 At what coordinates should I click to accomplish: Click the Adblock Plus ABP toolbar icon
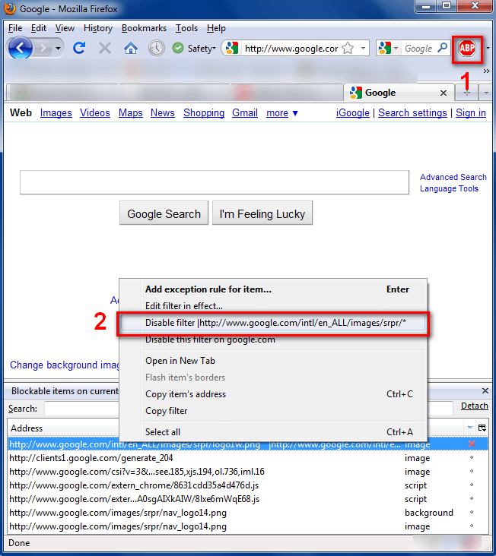pos(467,48)
